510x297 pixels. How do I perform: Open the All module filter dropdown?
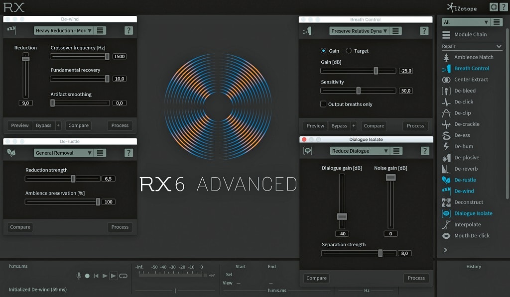(x=466, y=22)
